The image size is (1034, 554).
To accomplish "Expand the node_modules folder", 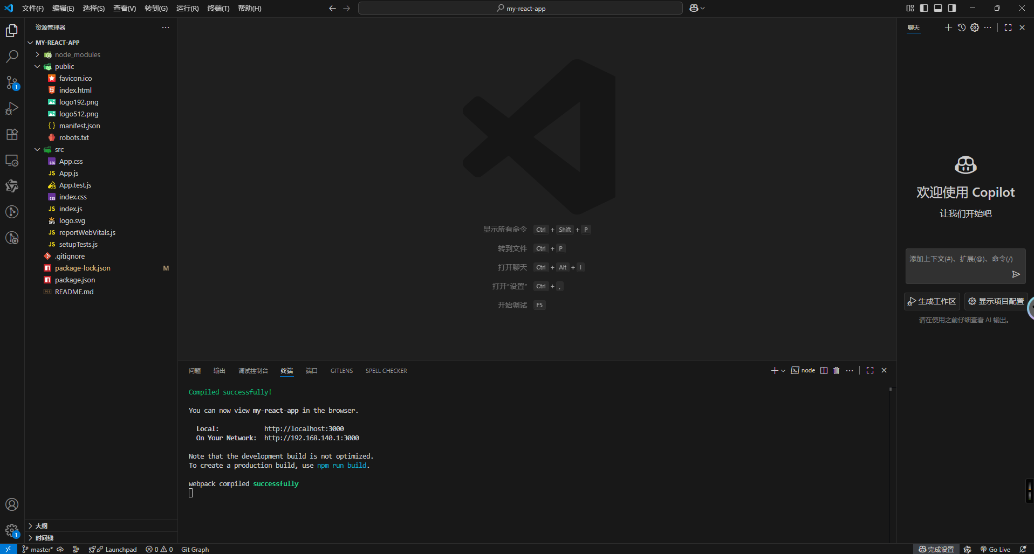I will tap(37, 54).
